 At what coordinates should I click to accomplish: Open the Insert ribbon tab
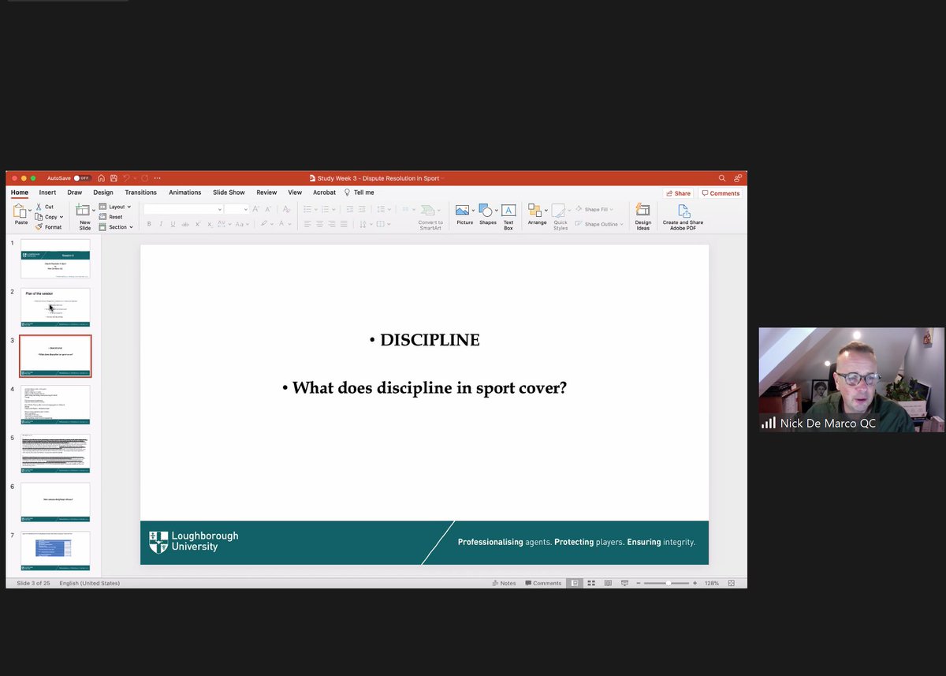47,192
